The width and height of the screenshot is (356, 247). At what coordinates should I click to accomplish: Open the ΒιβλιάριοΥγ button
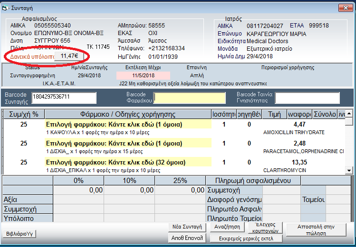tap(19, 234)
